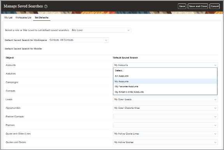Open the Workspace List tab
This screenshot has height=150, width=224.
(23, 18)
